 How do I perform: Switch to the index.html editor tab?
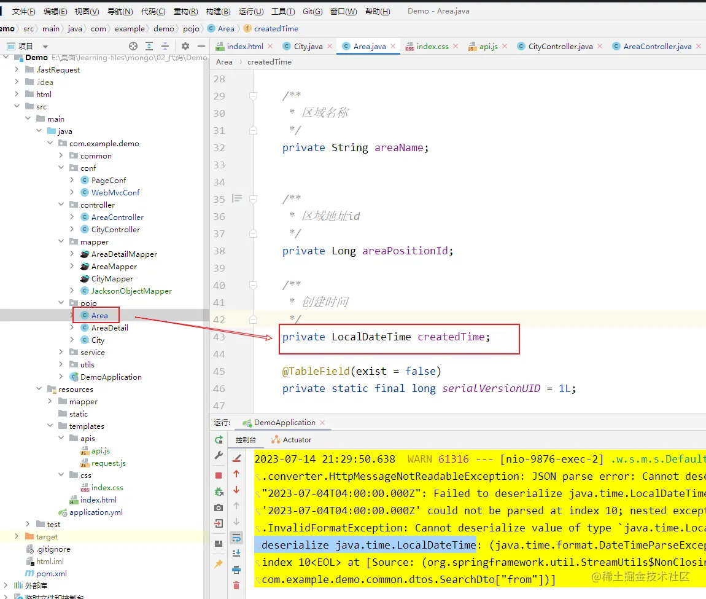[245, 47]
